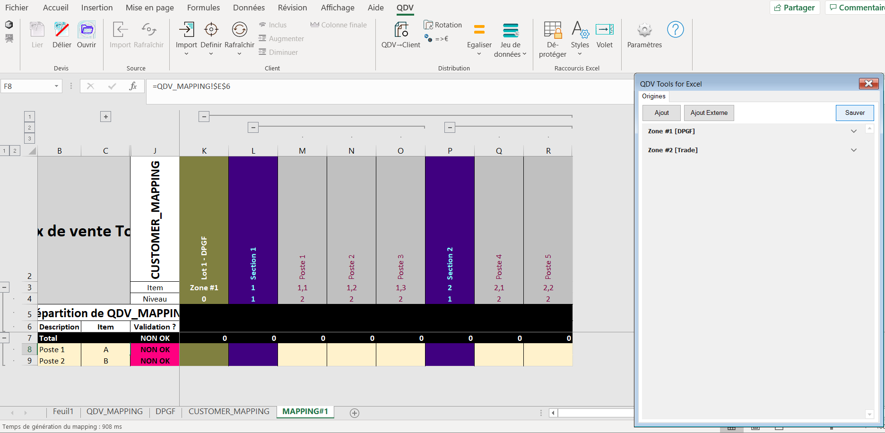Screen dimensions: 885x433
Task: Click the Rotation command
Action: pos(443,25)
